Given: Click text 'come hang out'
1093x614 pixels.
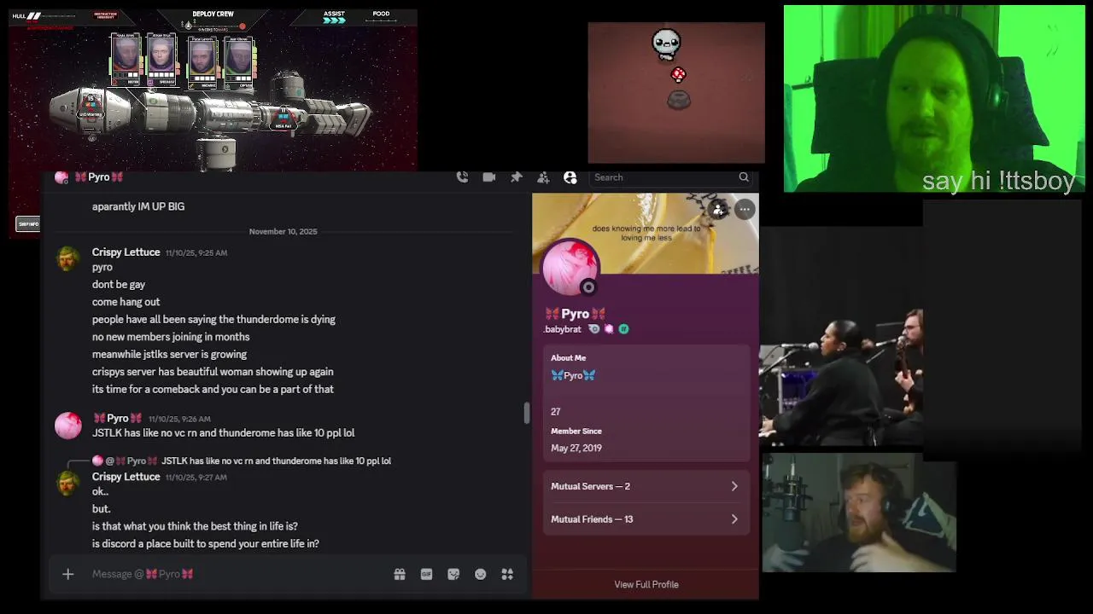Looking at the screenshot, I should (126, 302).
